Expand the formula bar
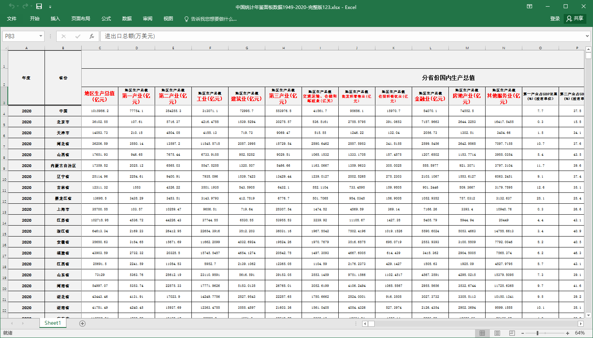This screenshot has width=593, height=338. [587, 36]
